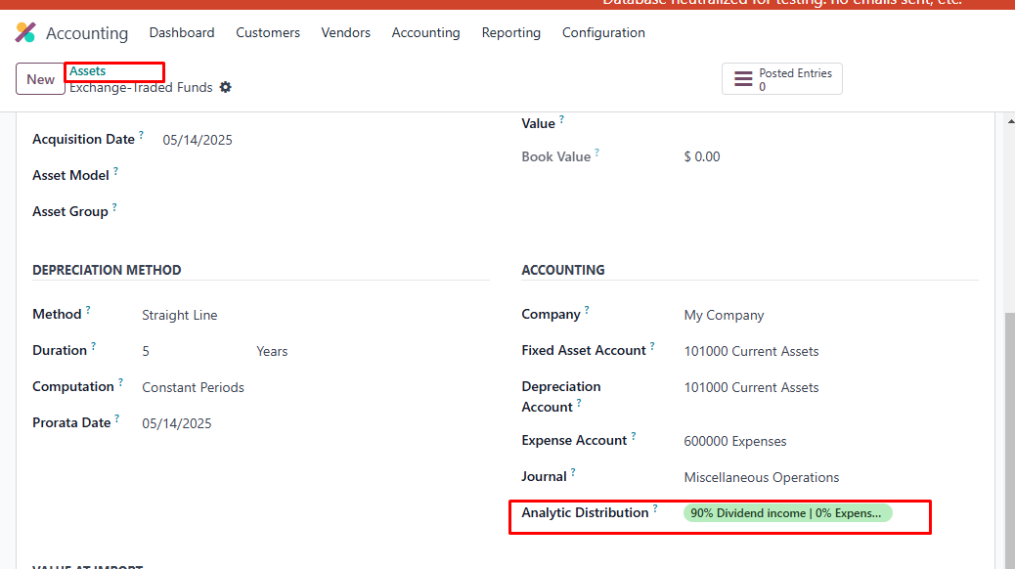Open help tooltip for Asset Group
Screen dimensions: 1015x569
coord(114,207)
